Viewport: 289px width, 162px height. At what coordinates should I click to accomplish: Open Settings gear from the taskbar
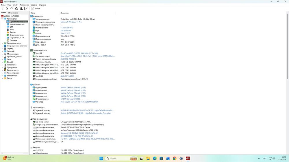click(181, 159)
